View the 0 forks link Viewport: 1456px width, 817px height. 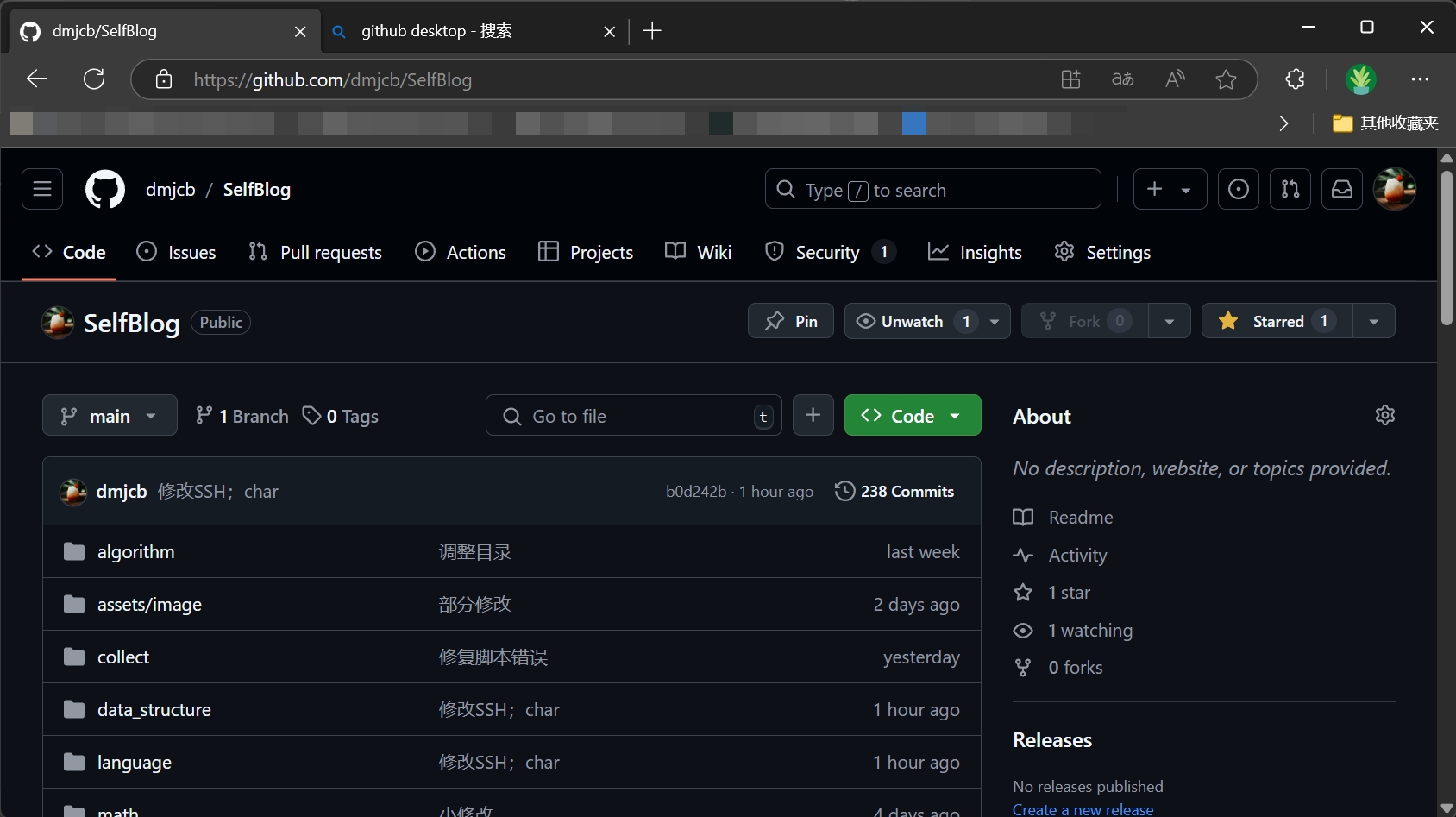pos(1058,667)
